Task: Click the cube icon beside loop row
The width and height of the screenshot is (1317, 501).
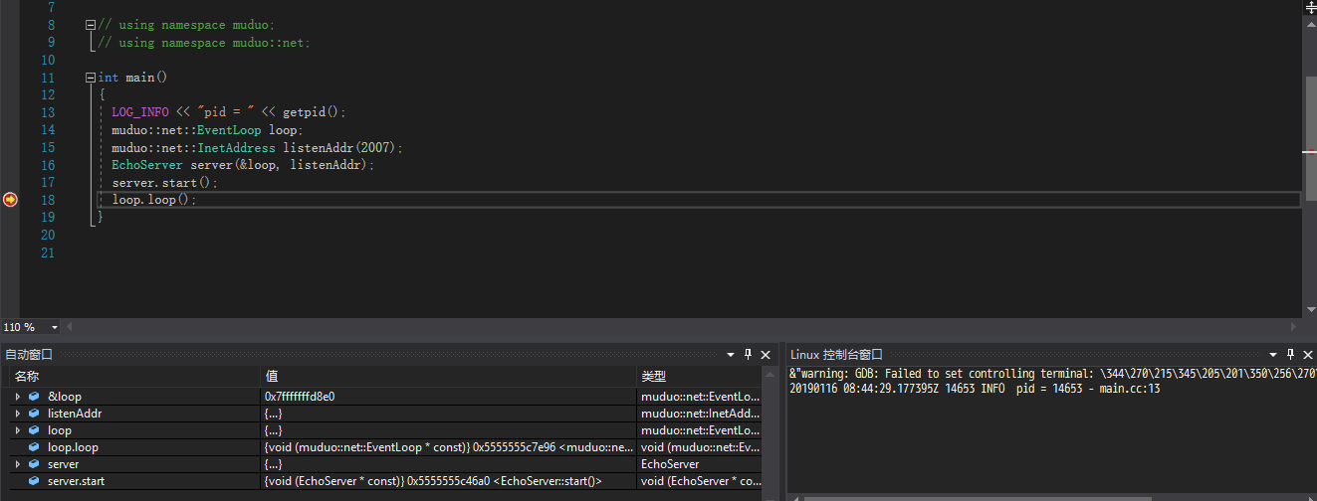Action: point(34,430)
